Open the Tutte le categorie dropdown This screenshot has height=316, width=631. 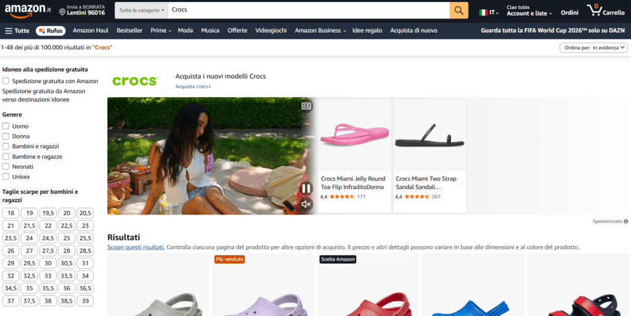point(142,10)
